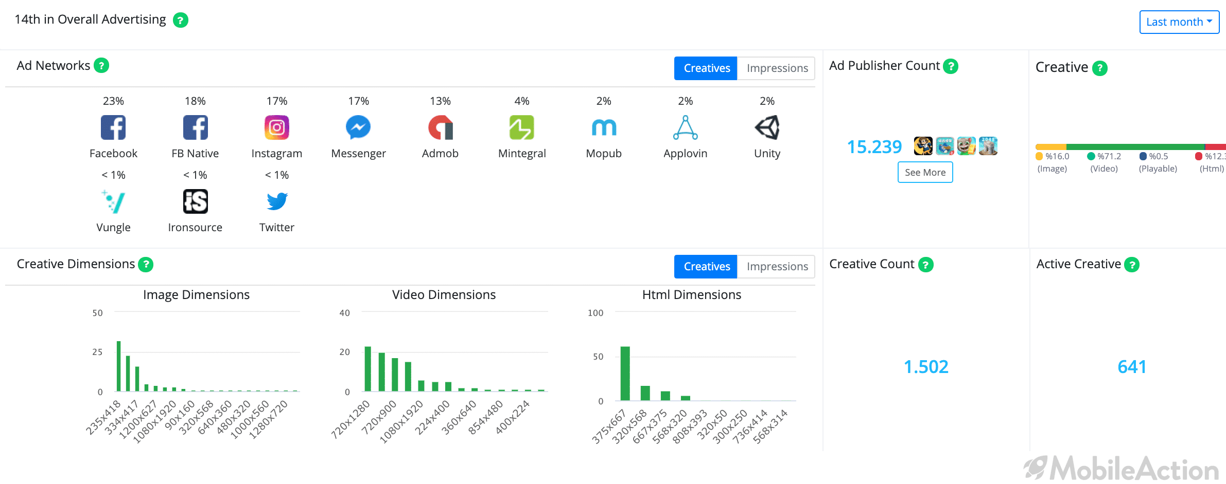Switch Creative Dimensions to Impressions tab

click(777, 267)
